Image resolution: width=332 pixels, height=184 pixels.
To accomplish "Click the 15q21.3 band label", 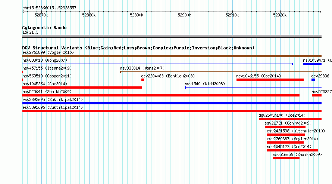I will coord(30,32).
